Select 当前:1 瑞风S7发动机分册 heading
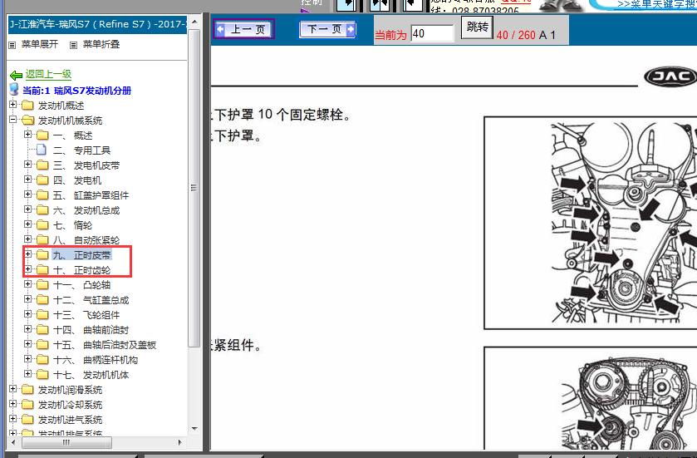The width and height of the screenshot is (697, 458). 77,91
